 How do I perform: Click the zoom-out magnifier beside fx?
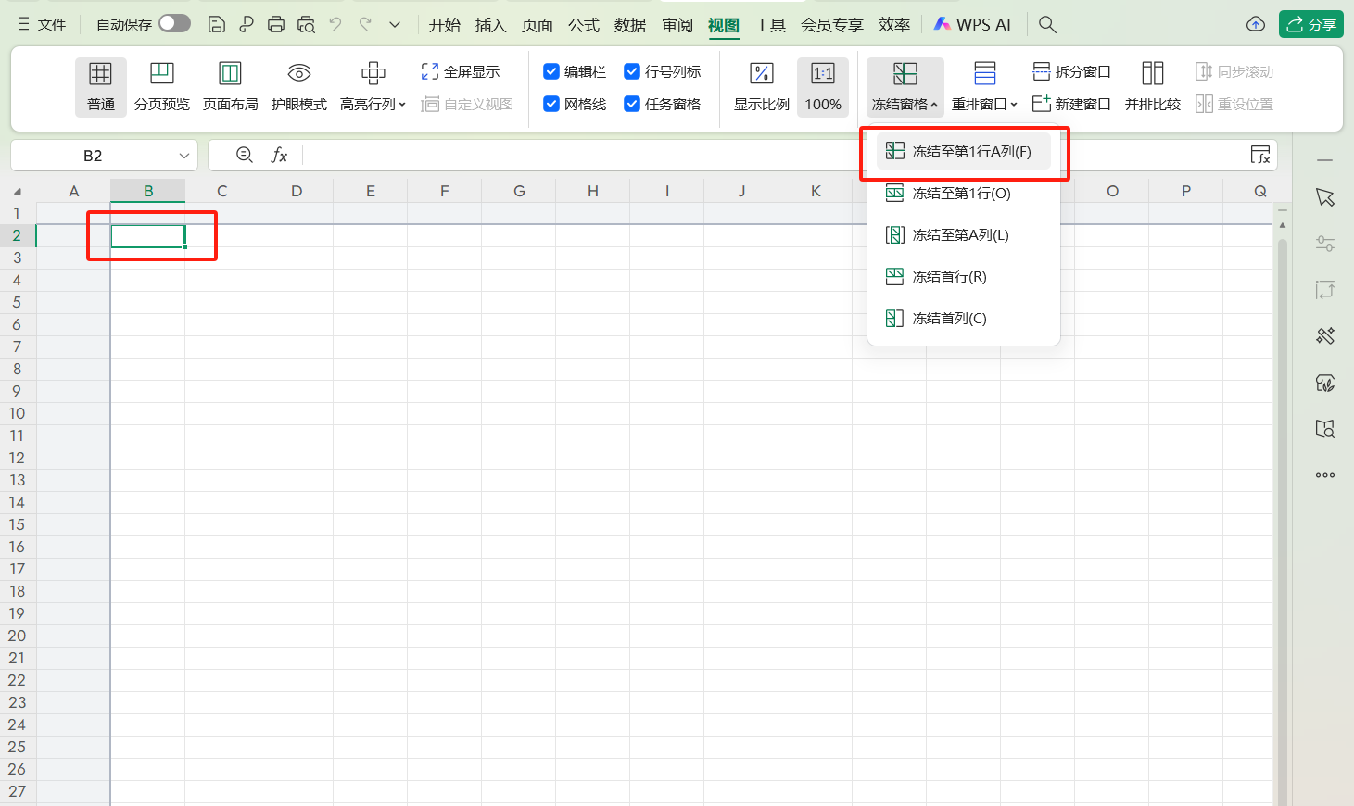click(x=245, y=155)
